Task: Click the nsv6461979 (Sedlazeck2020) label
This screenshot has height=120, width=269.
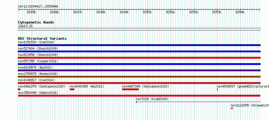Action: click(x=42, y=86)
